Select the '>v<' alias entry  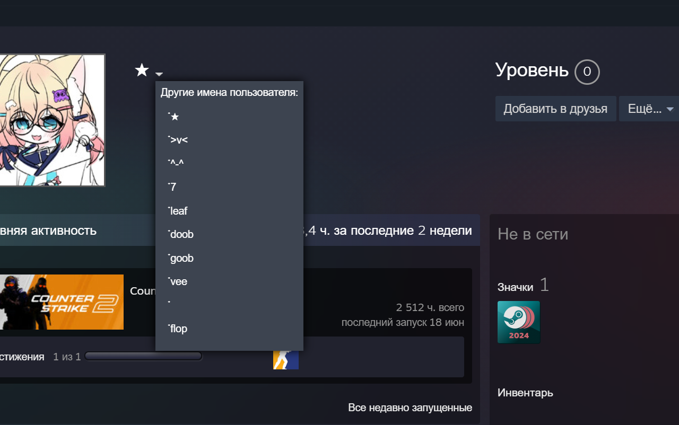pyautogui.click(x=178, y=140)
